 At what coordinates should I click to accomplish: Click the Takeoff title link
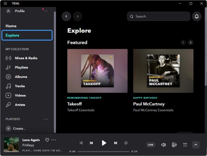point(75,104)
